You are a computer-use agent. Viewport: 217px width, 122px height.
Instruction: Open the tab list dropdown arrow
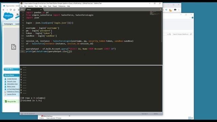pos(160,9)
